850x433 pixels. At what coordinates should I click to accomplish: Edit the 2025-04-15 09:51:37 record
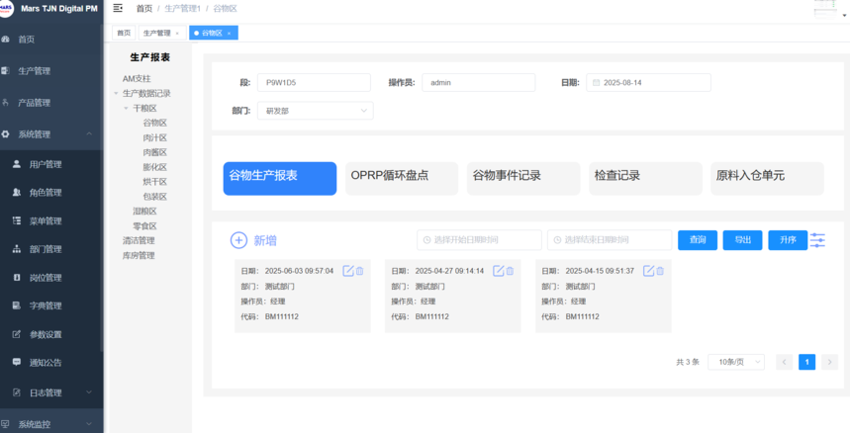click(x=648, y=271)
